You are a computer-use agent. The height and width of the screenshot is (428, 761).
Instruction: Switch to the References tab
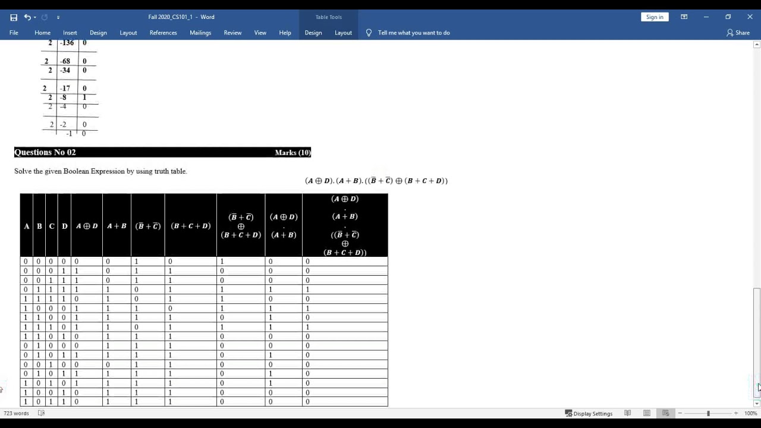(163, 33)
